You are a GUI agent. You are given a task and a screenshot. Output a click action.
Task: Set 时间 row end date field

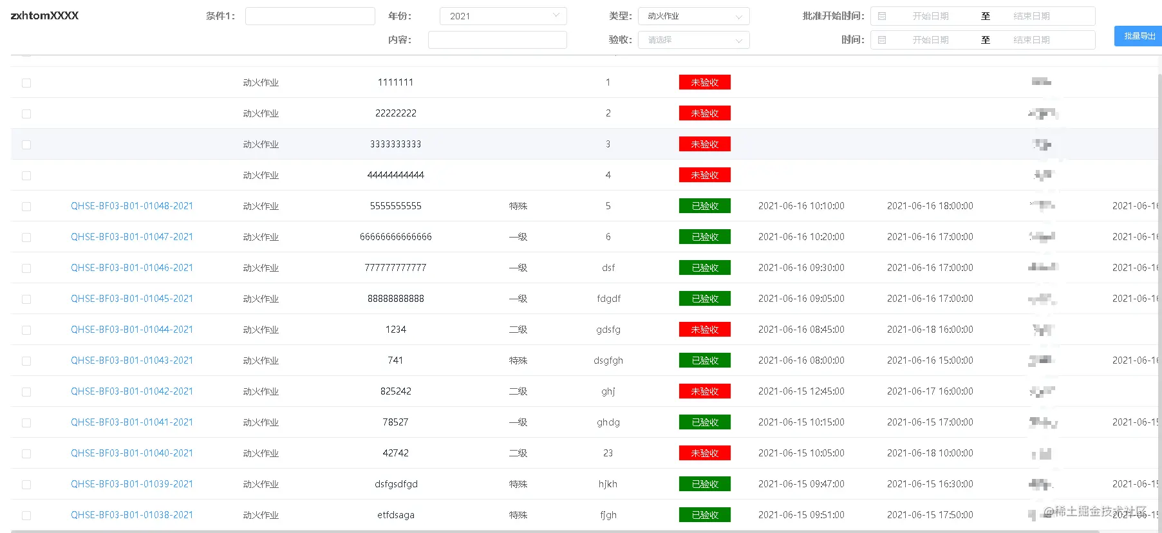tap(1031, 40)
